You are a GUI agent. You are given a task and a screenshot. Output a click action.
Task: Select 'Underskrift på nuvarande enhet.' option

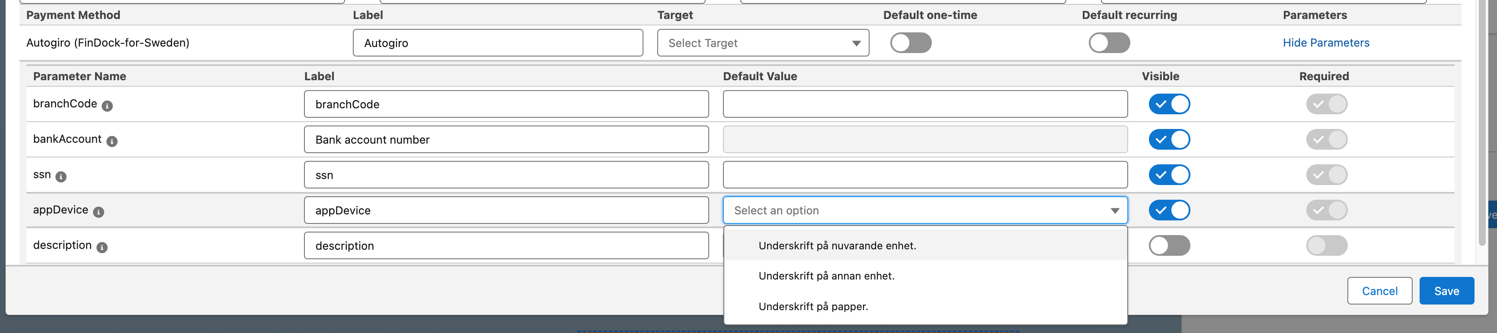[837, 245]
